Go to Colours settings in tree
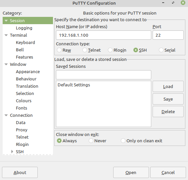188x180 pixels. [23, 101]
